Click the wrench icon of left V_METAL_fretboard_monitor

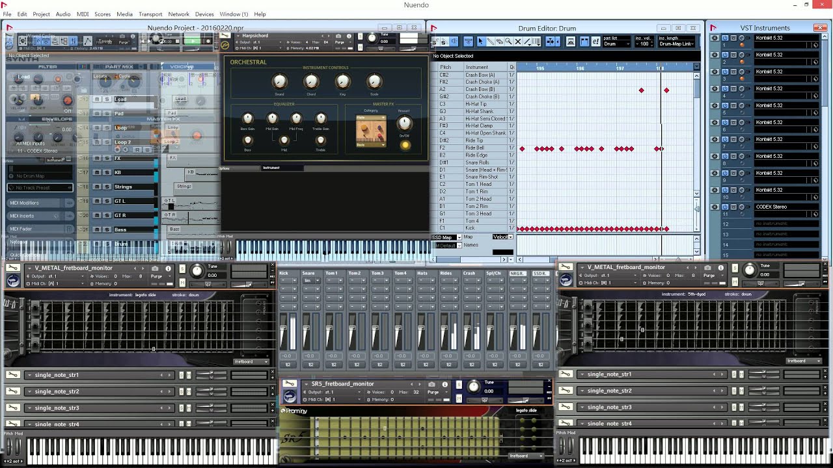coord(13,268)
